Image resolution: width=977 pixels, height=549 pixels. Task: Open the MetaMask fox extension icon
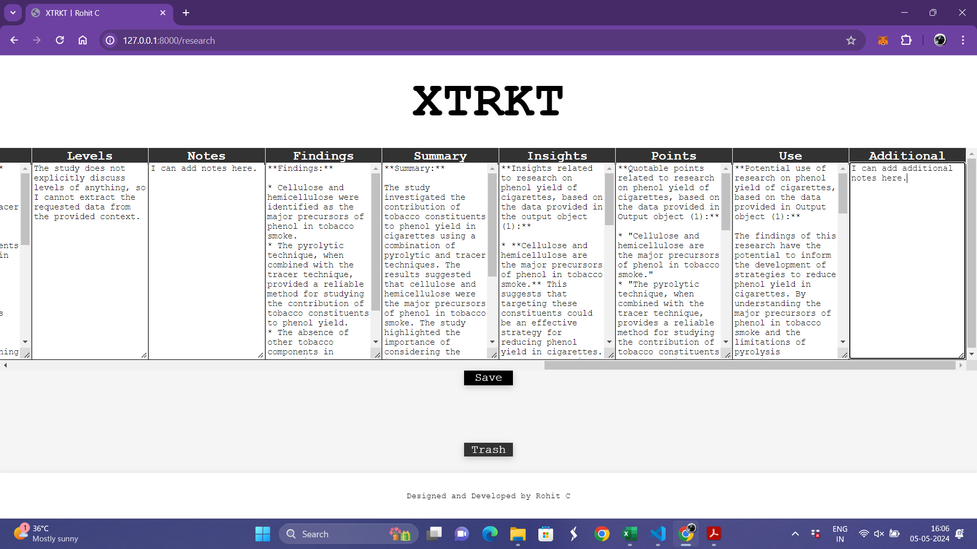click(x=883, y=40)
